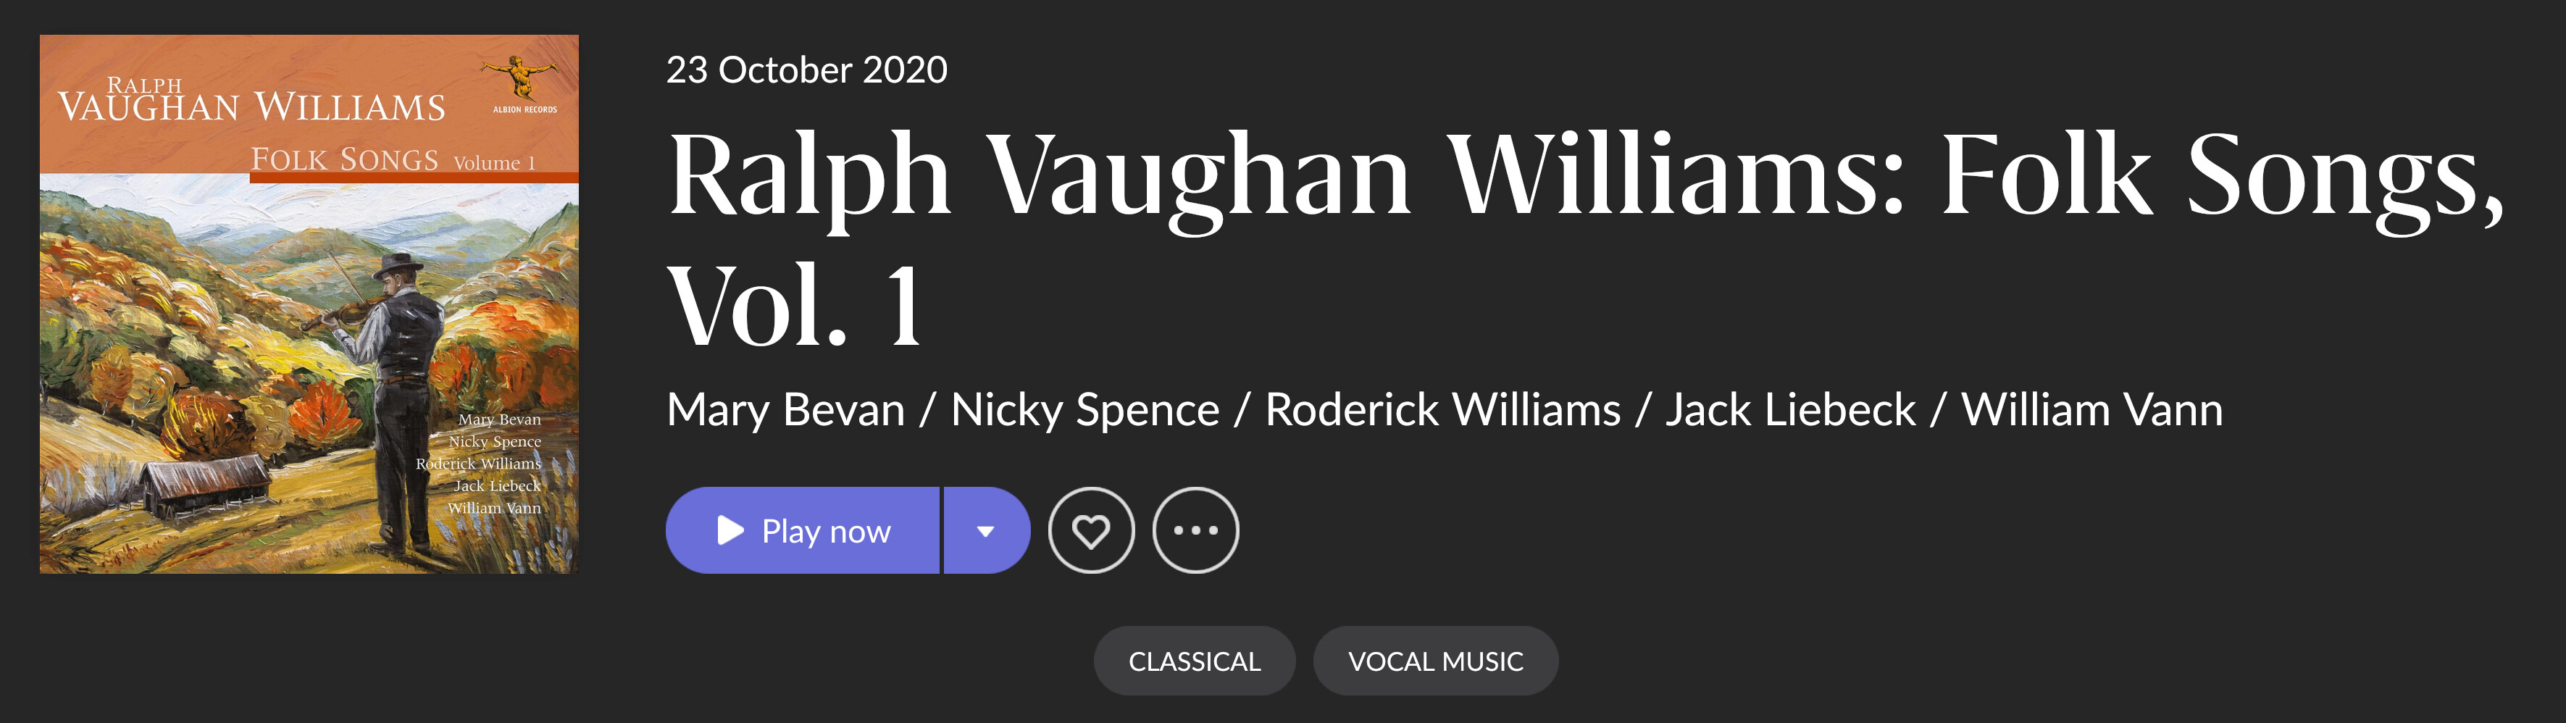Open the Roderick Williams artist link
The height and width of the screenshot is (723, 2566).
point(1442,409)
